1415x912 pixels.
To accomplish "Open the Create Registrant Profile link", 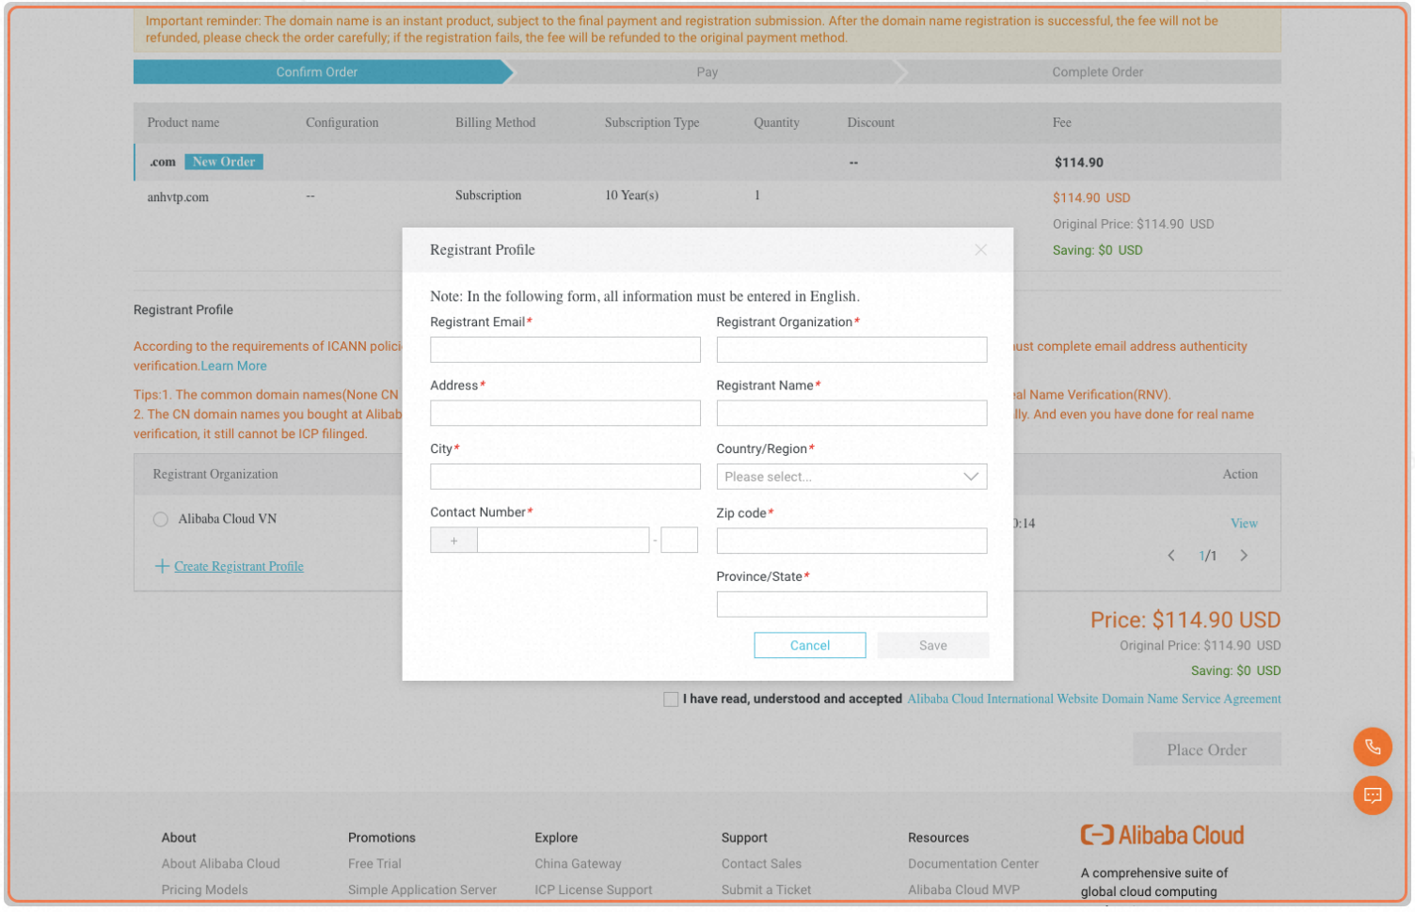I will point(239,567).
